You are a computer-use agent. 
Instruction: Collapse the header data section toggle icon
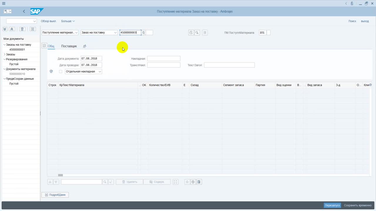(x=44, y=46)
